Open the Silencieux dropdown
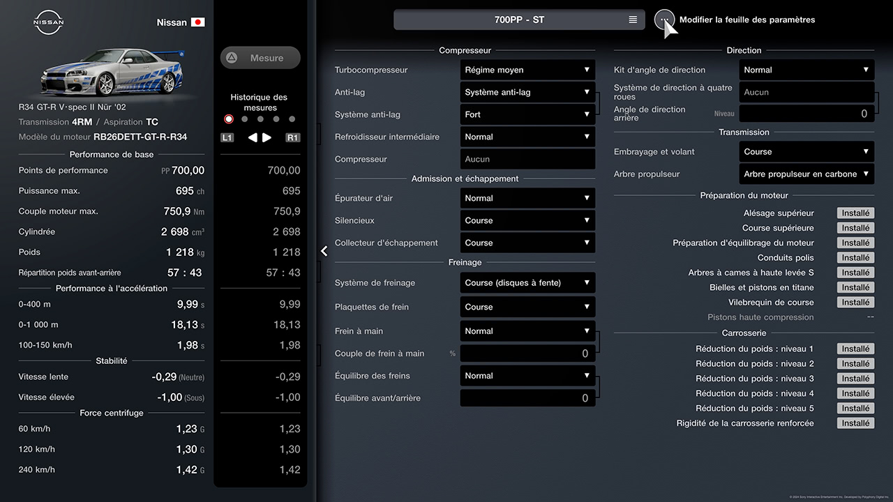The image size is (893, 502). tap(527, 220)
